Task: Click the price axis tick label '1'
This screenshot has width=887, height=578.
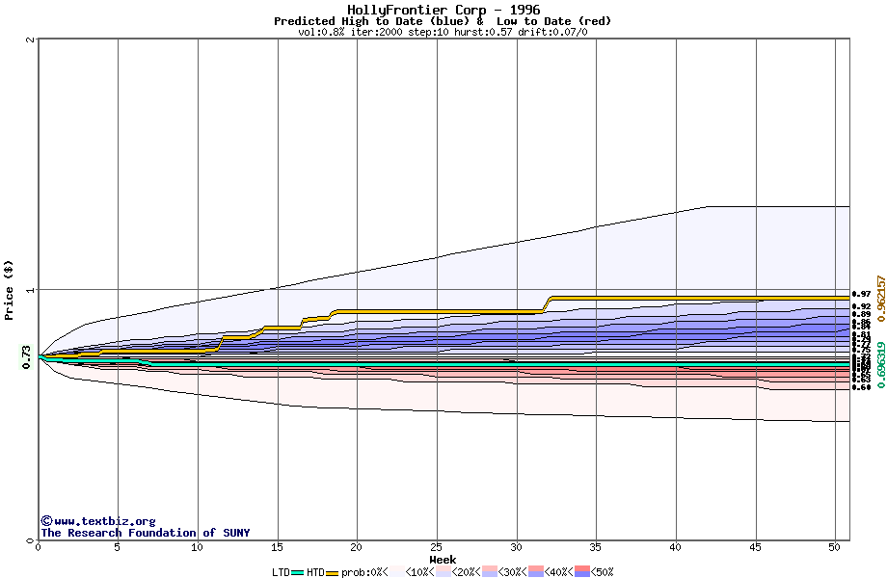Action: coord(30,290)
